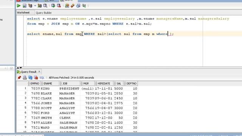242x136 pixels.
Task: Click the 'All Rows Fetched: 24' status text
Action: (x=71, y=77)
